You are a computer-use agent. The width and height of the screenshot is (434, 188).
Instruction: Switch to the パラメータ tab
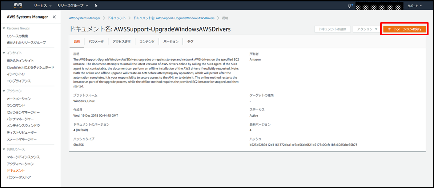point(96,42)
